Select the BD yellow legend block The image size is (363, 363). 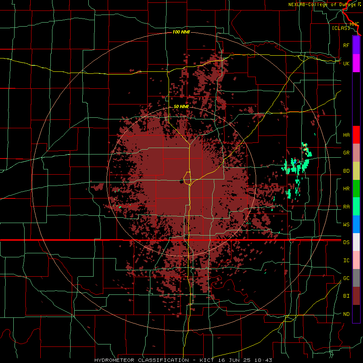356,171
